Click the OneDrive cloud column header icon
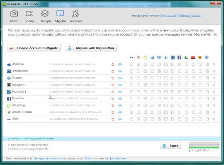Viewport: 224px width, 165px height. point(152,57)
